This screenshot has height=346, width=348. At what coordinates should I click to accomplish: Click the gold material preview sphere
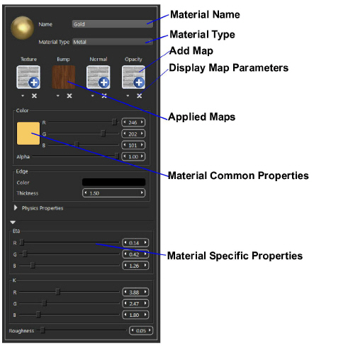pyautogui.click(x=22, y=28)
